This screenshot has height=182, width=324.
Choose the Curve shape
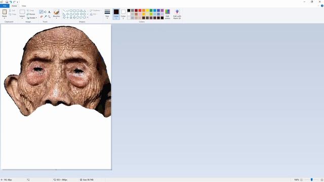[x=67, y=11]
